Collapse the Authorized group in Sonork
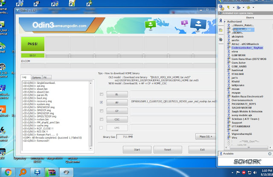 (225, 22)
